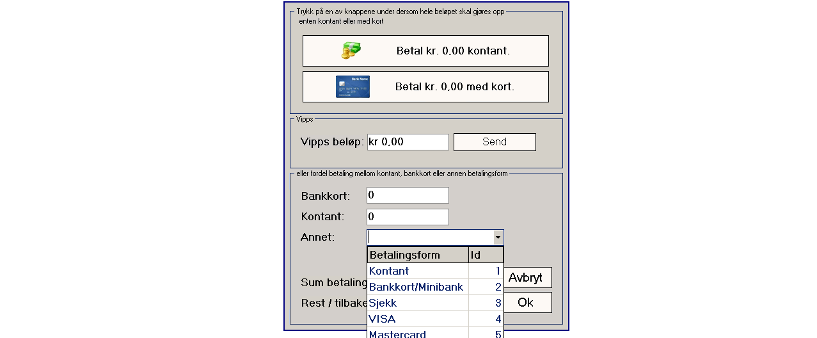Click Id cell 1 in list

coord(486,271)
